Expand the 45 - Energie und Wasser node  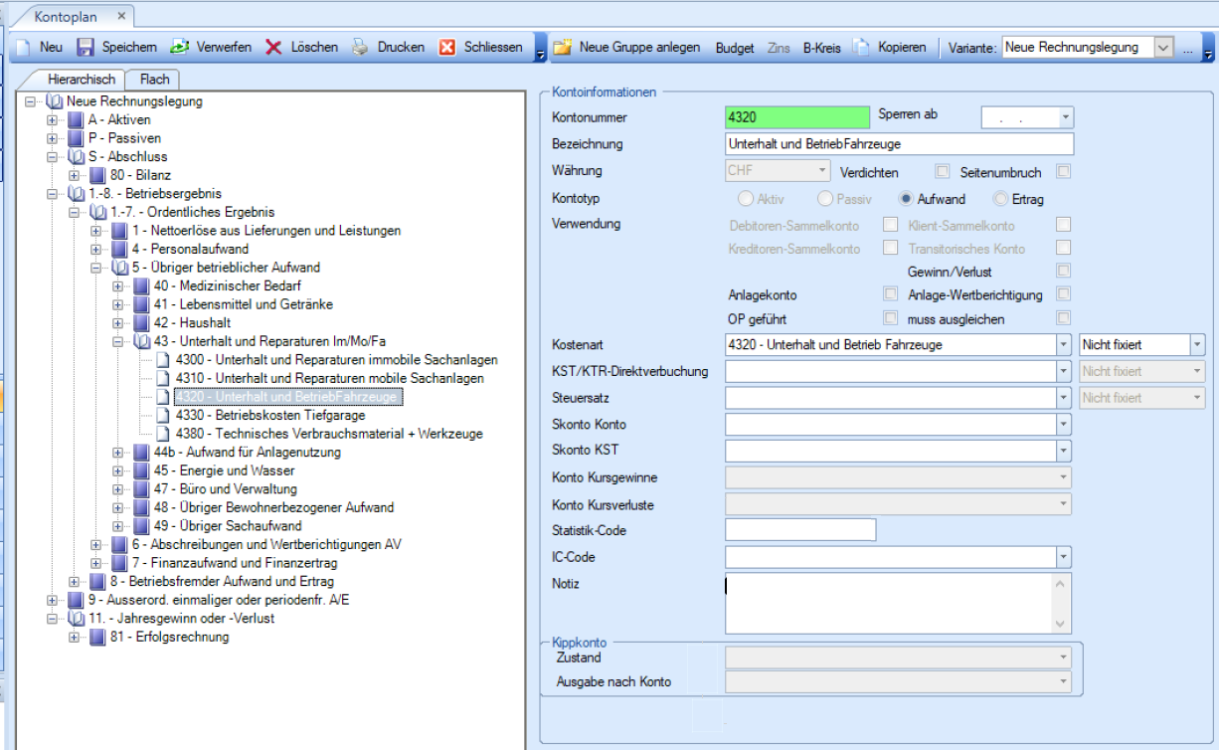pyautogui.click(x=118, y=470)
